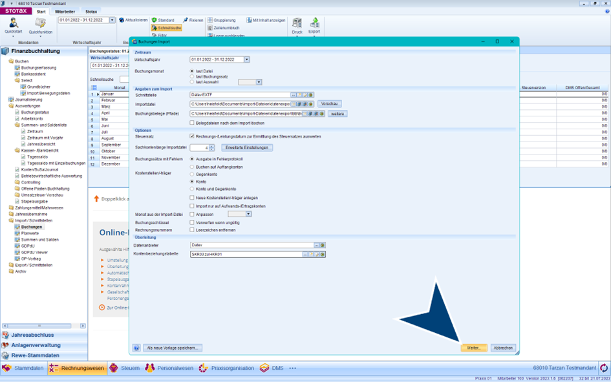Open the 'laut Auswahl' month dropdown

click(259, 82)
